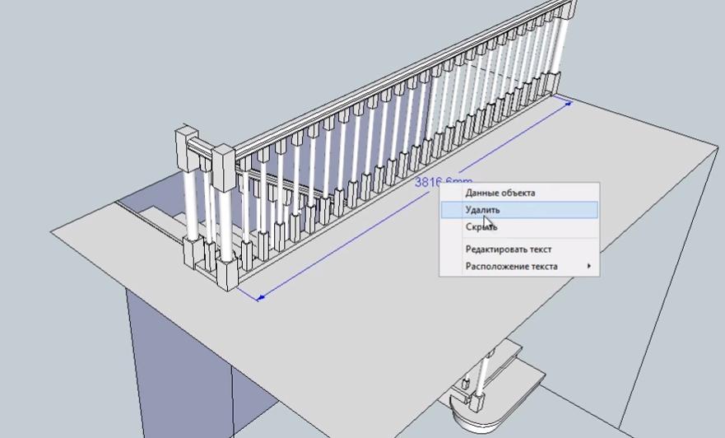
Task: Click Редактировать текст menu entry
Action: point(508,249)
